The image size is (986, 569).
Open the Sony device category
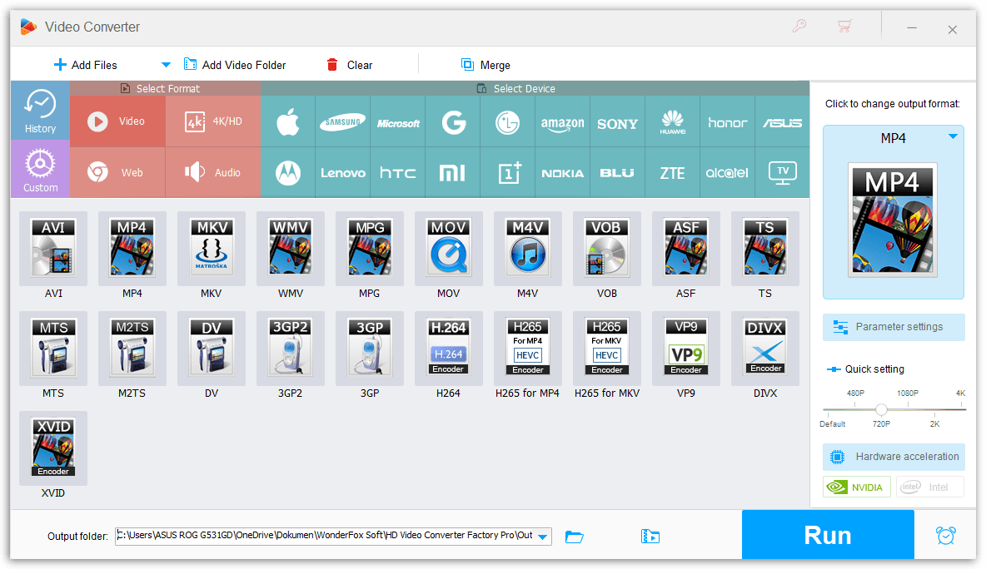tap(618, 121)
